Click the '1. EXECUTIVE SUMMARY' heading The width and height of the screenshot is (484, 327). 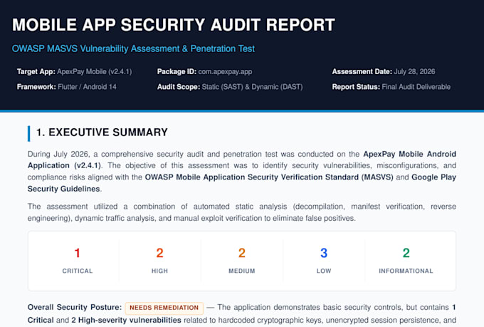tap(102, 133)
